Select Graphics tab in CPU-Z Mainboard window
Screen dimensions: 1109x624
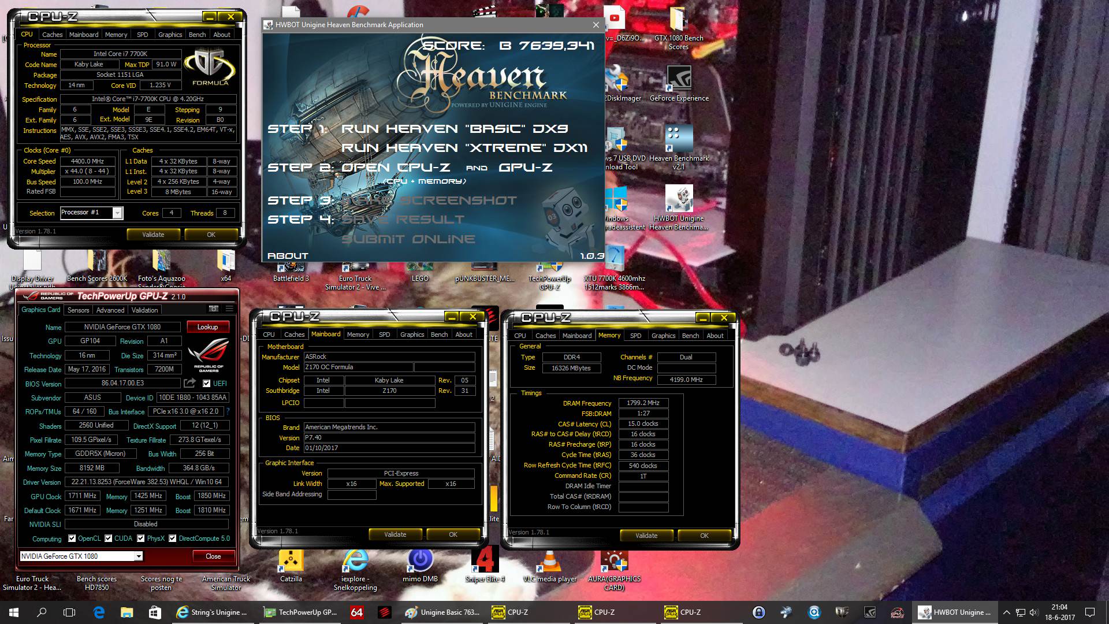pyautogui.click(x=412, y=335)
